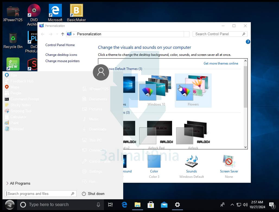Image resolution: width=279 pixels, height=212 pixels.
Task: Select the Windows 10 theme thumbnail
Action: (x=156, y=91)
